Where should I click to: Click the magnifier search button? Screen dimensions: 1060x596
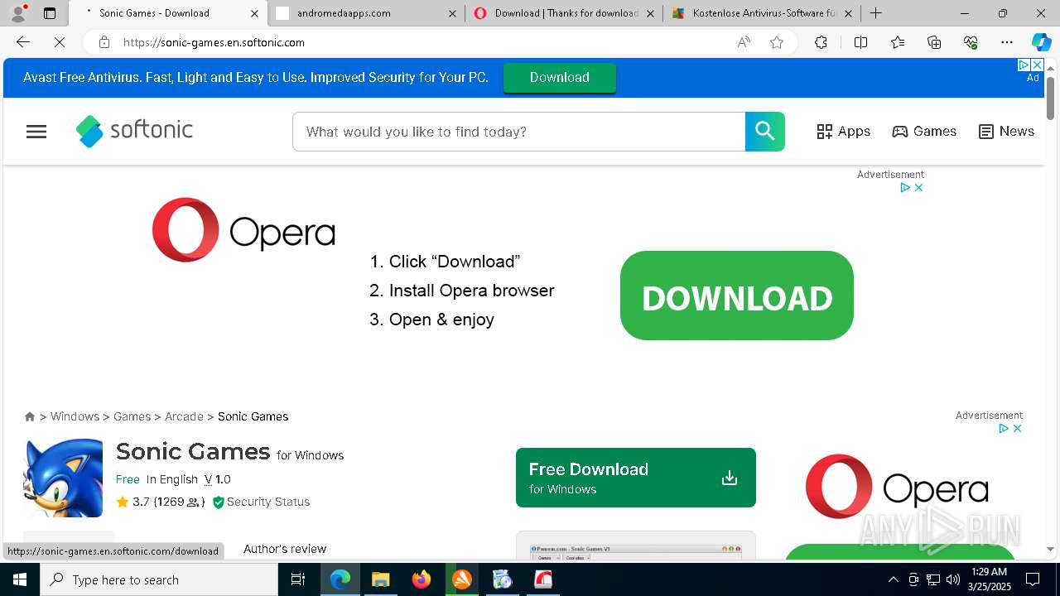click(x=765, y=132)
